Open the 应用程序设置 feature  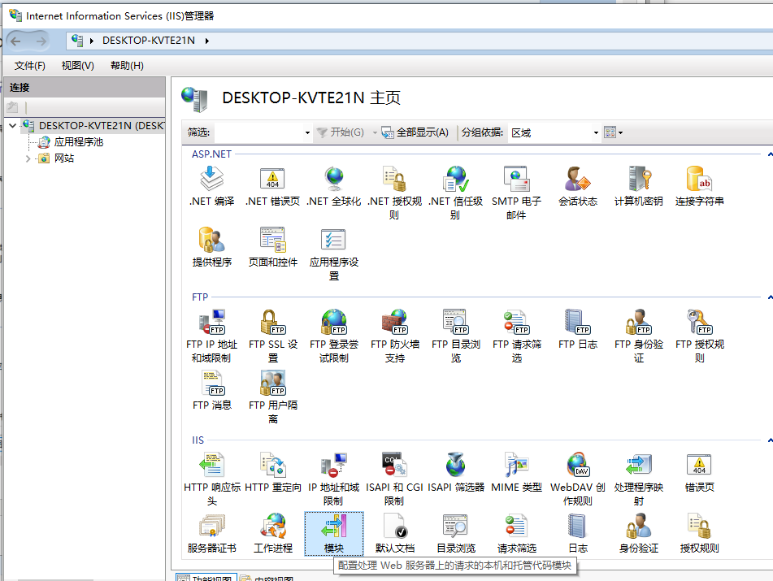click(334, 254)
